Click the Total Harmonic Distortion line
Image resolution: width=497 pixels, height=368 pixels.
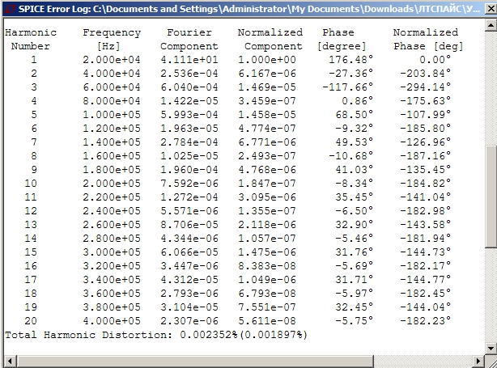click(x=156, y=335)
